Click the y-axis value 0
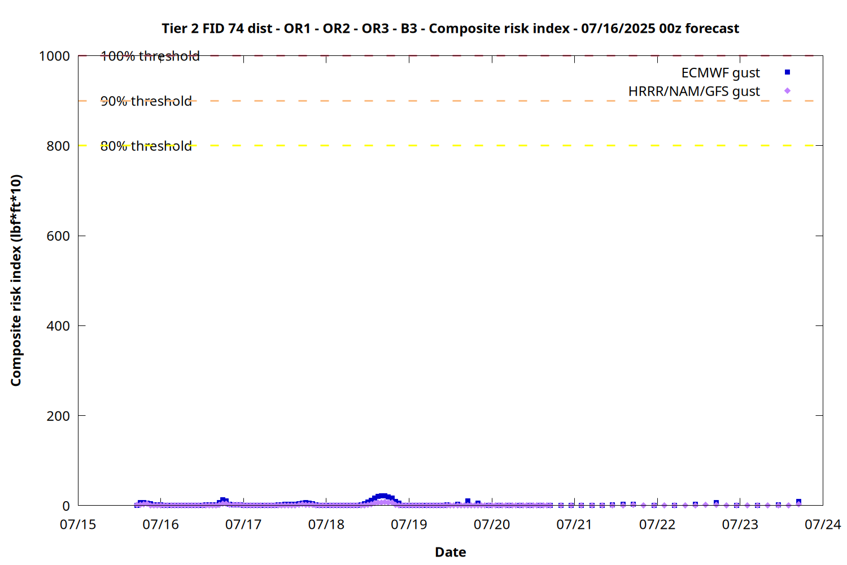This screenshot has height=565, width=847. [x=66, y=506]
